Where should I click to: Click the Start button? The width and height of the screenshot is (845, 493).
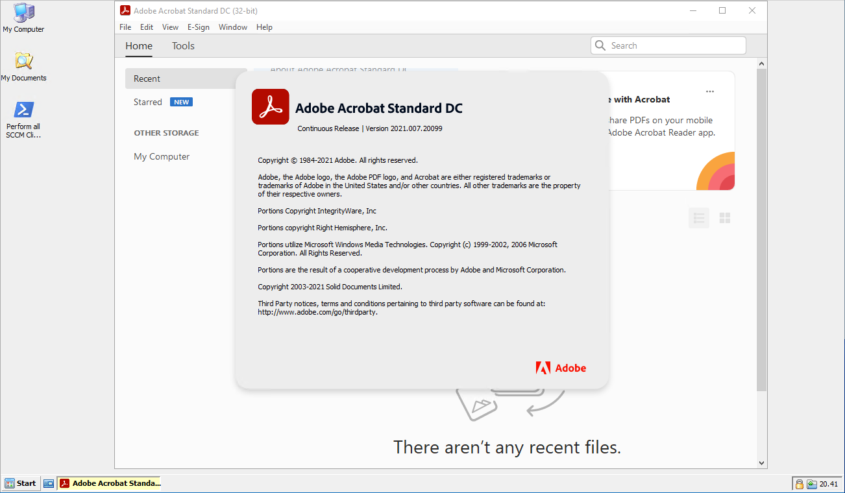pyautogui.click(x=21, y=483)
